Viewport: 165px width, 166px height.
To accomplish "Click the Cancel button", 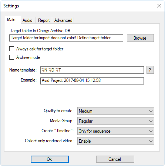I will pos(115,159).
